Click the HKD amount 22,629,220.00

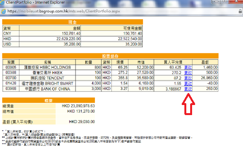69,39
